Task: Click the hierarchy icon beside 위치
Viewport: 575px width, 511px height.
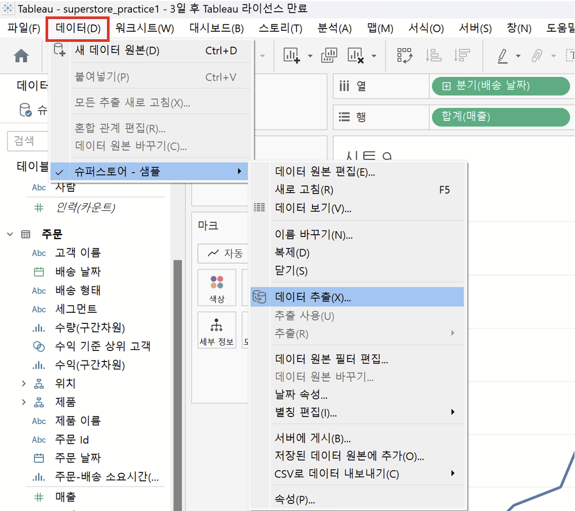Action: coord(39,384)
